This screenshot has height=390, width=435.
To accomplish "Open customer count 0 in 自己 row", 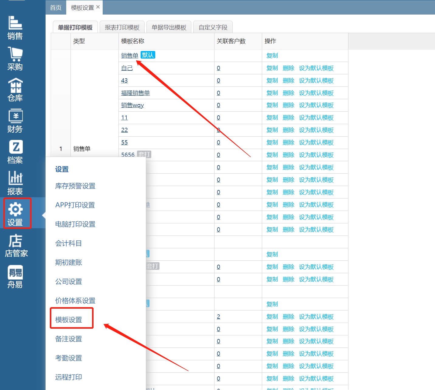I will 218,68.
